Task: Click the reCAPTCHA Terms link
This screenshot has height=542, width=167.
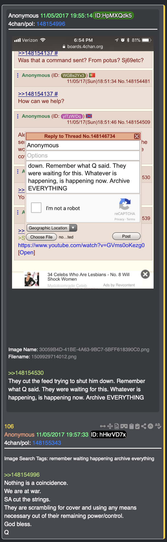Action: pyautogui.click(x=131, y=219)
